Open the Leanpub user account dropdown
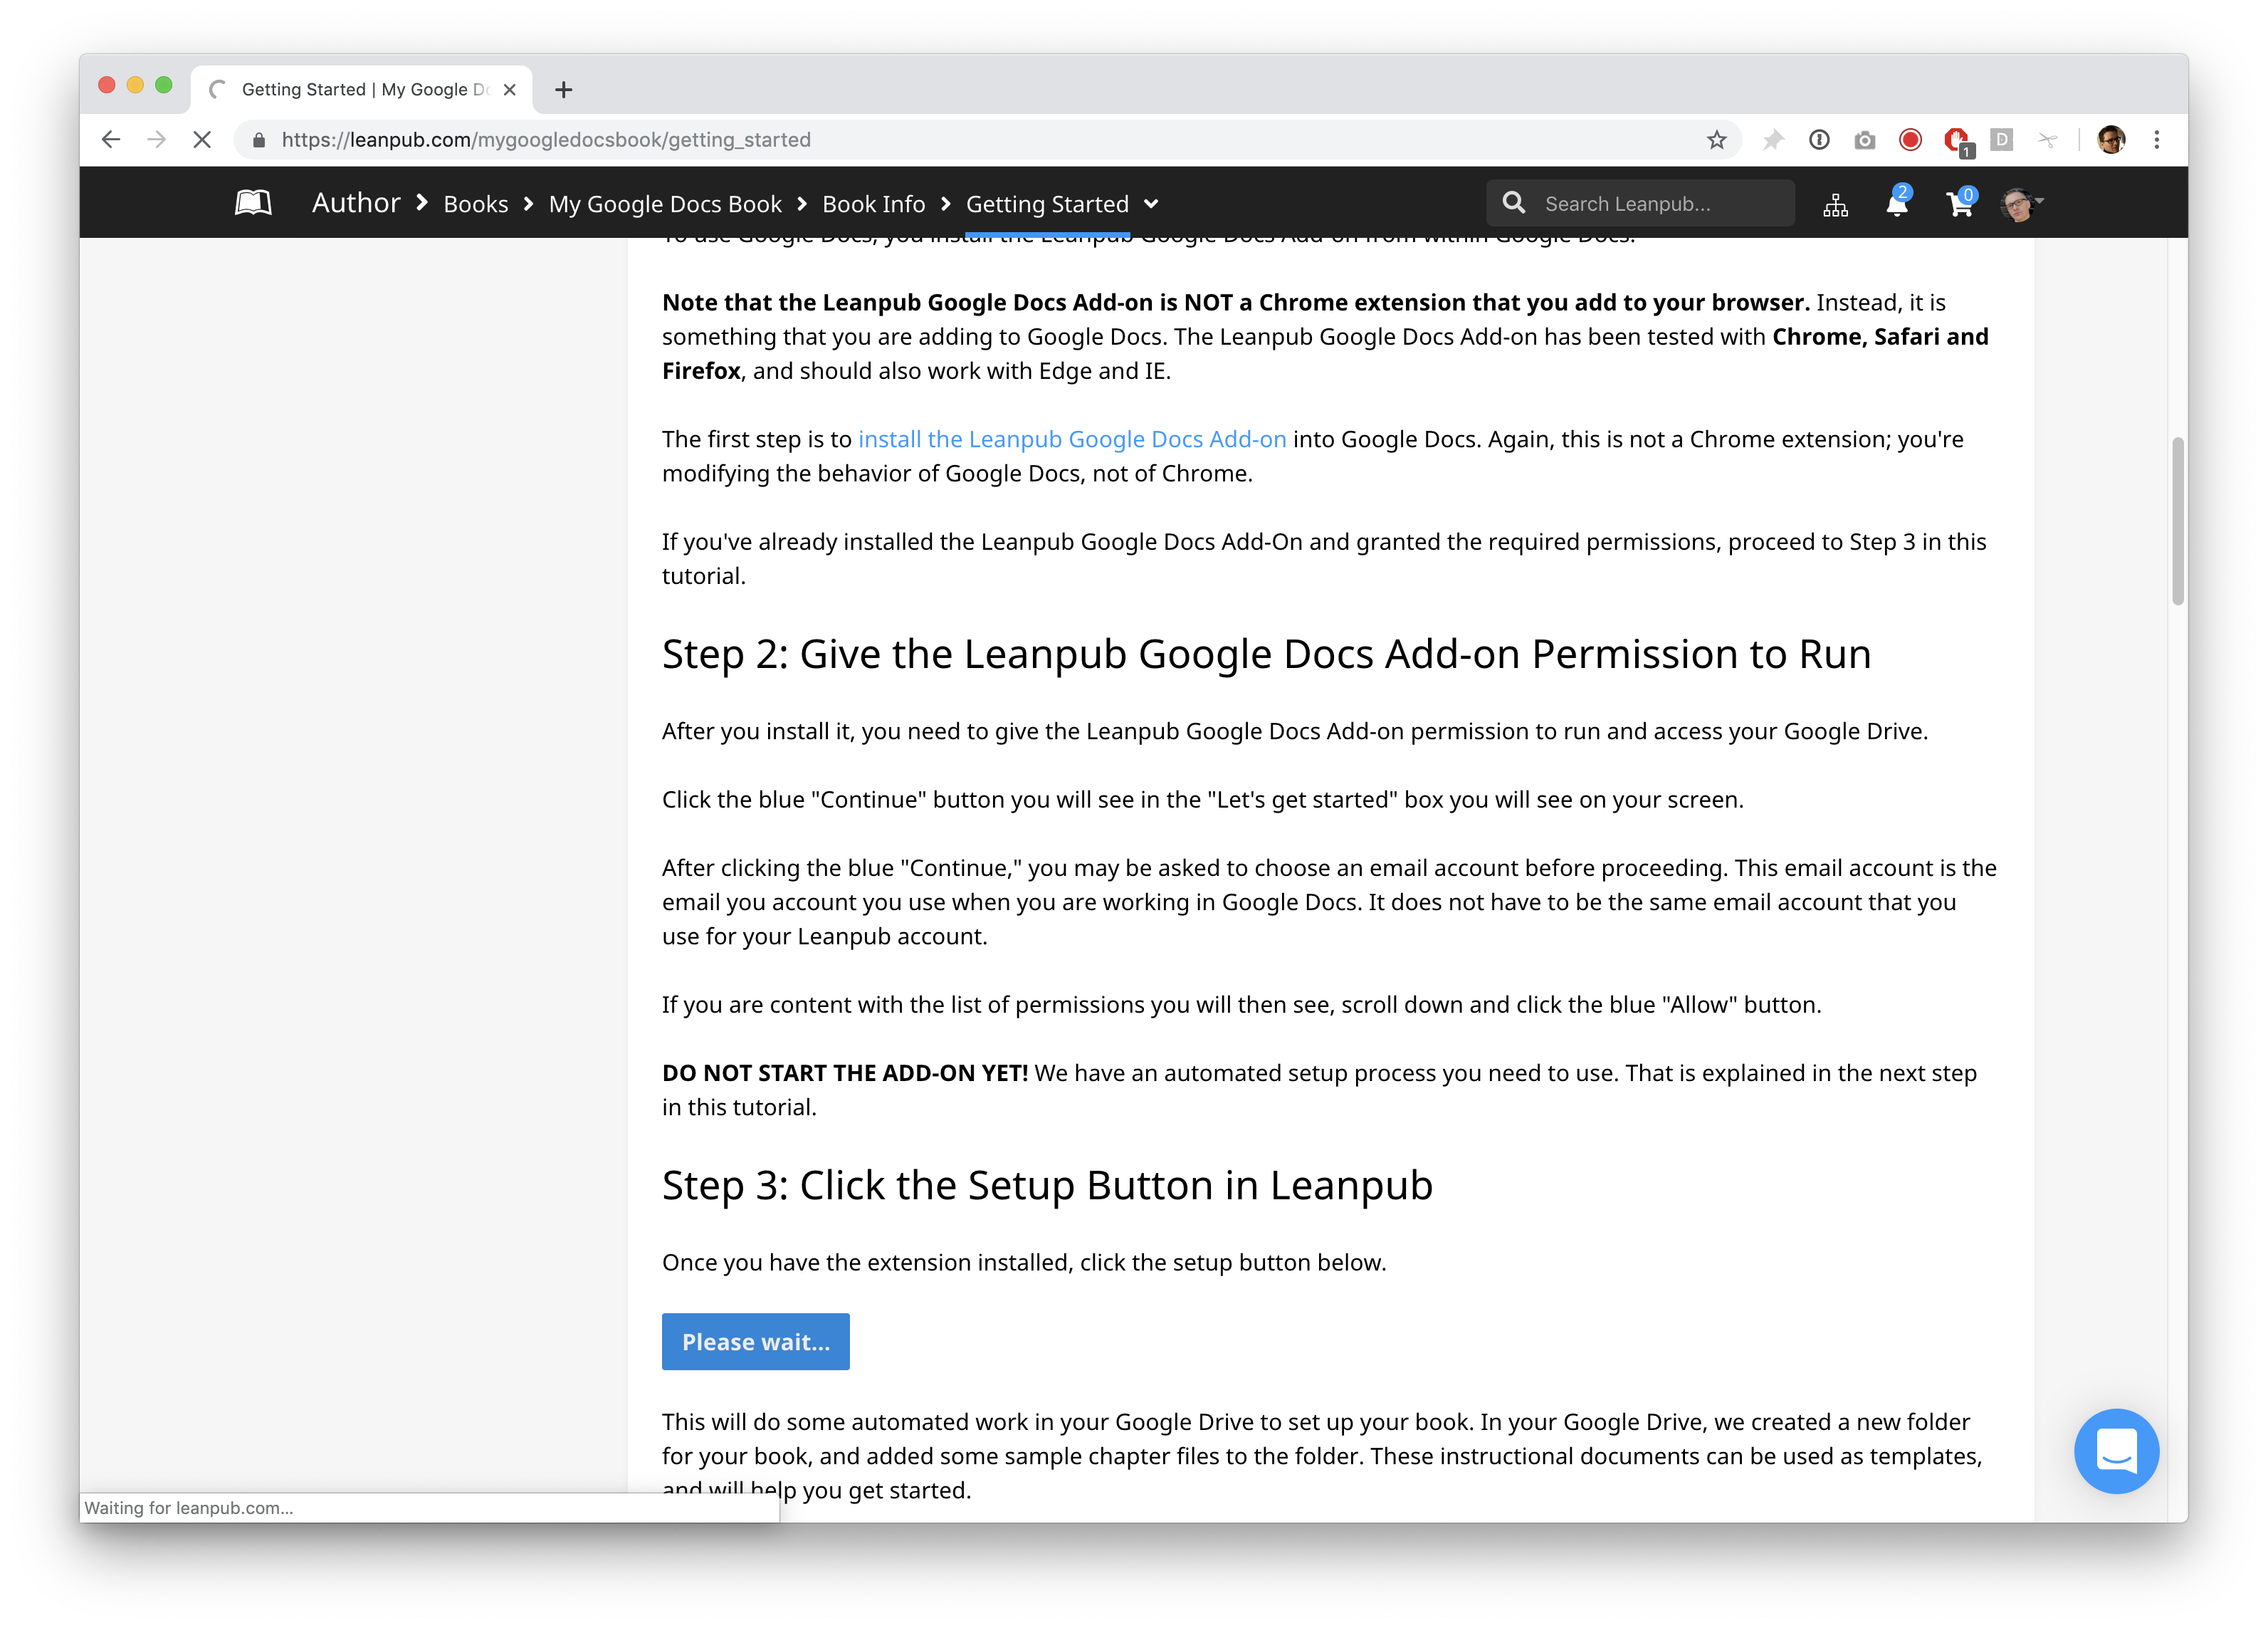The image size is (2268, 1628). tap(2021, 203)
